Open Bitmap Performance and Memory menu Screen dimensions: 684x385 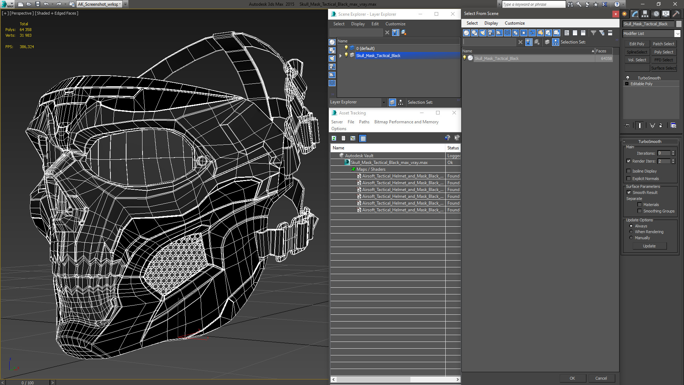406,122
